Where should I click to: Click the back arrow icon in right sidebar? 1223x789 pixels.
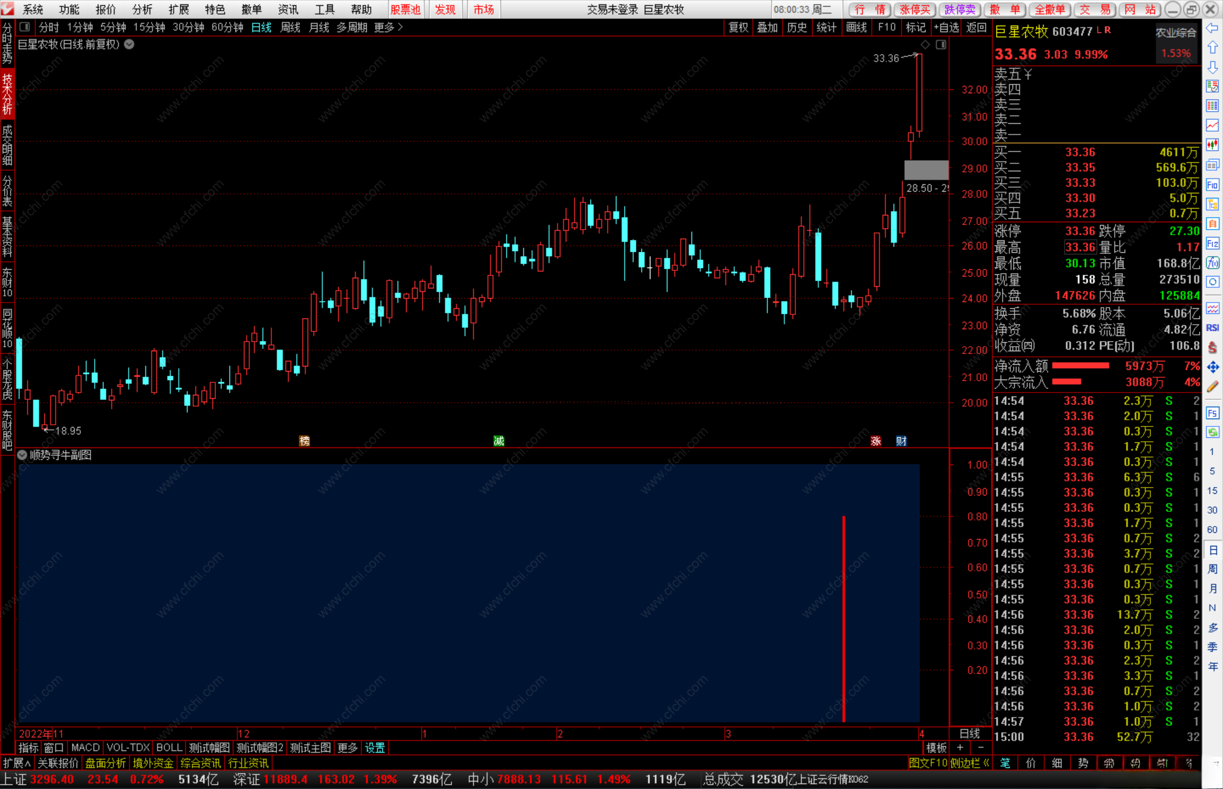[x=1212, y=28]
